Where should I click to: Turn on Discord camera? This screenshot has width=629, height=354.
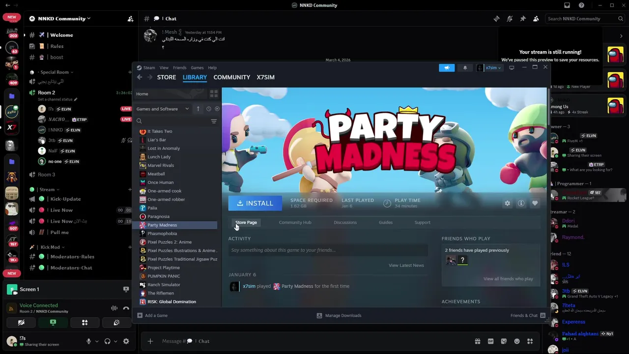(x=21, y=323)
